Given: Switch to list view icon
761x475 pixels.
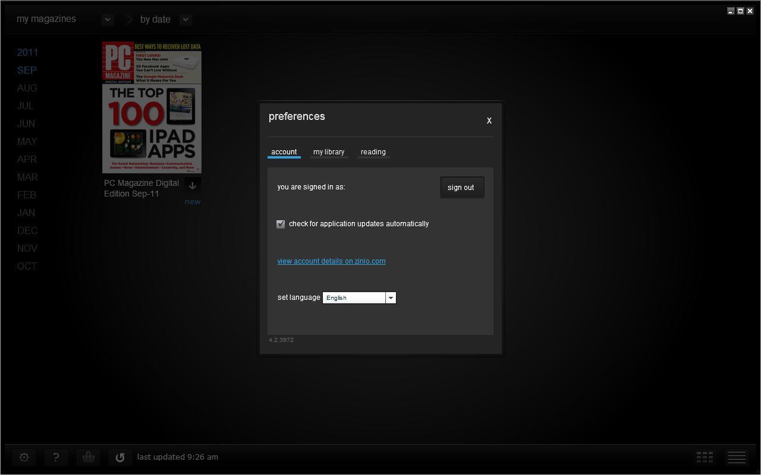Looking at the screenshot, I should tap(737, 457).
